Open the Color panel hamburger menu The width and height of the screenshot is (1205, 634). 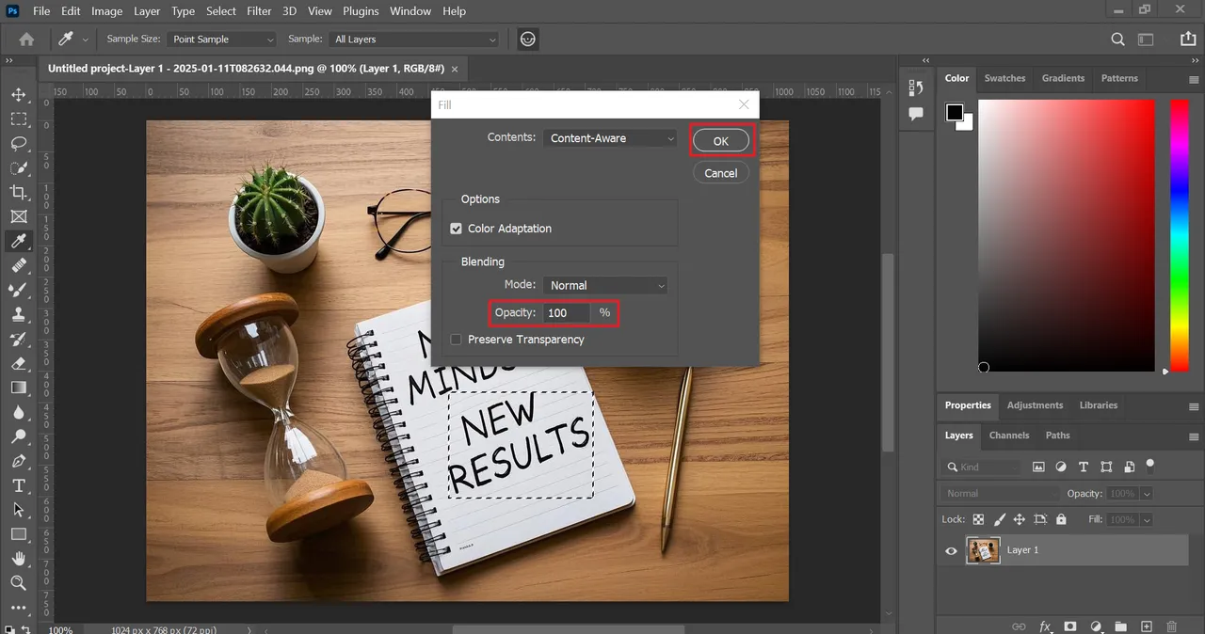(1194, 79)
